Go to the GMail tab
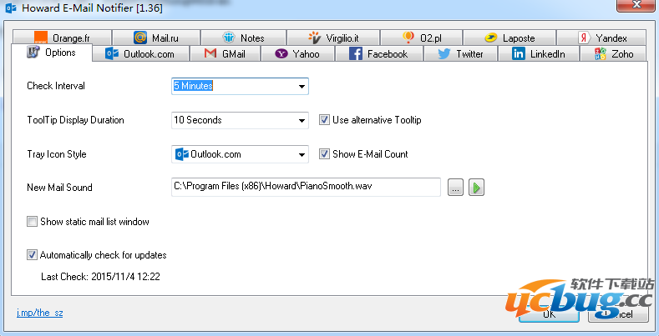Screen dimensions: 659x336 (x=226, y=53)
